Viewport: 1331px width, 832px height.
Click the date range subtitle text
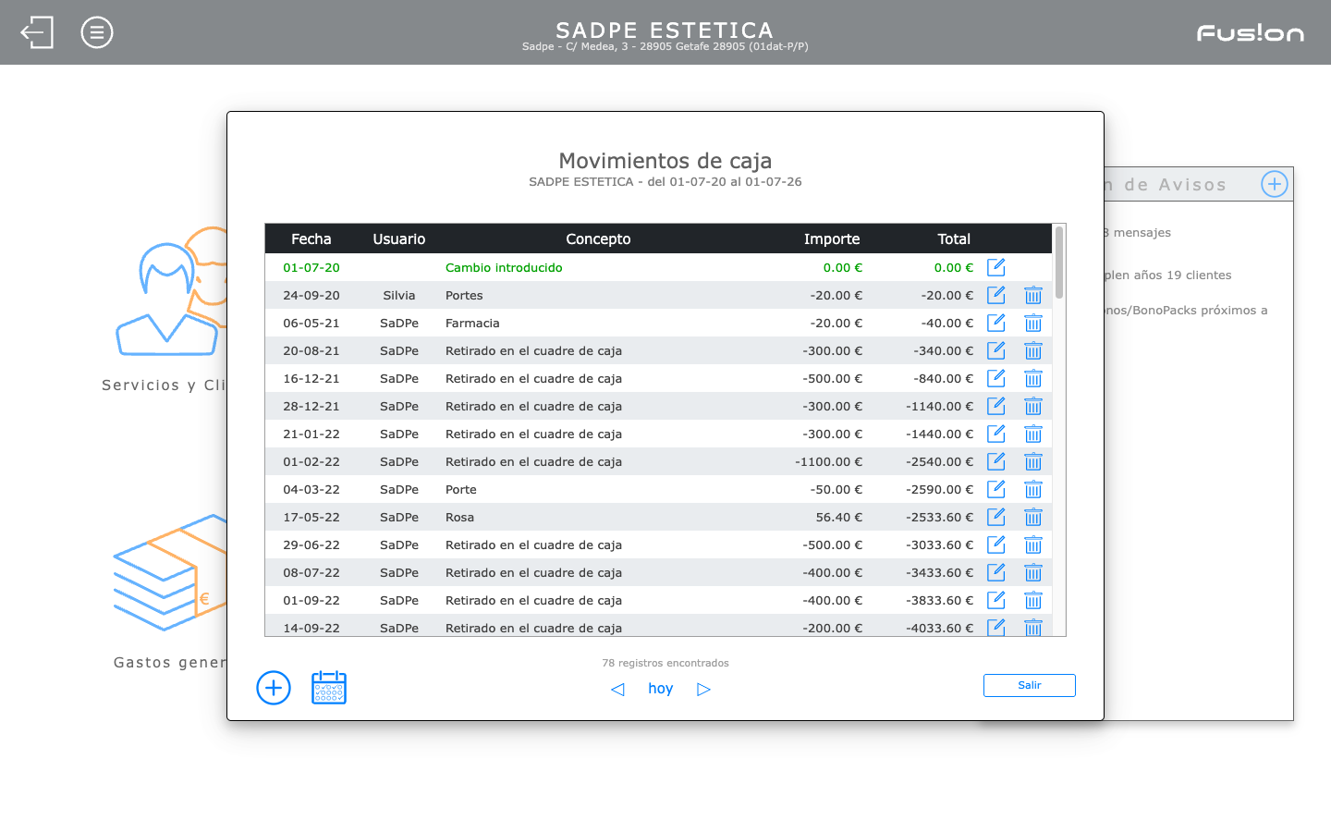665,181
